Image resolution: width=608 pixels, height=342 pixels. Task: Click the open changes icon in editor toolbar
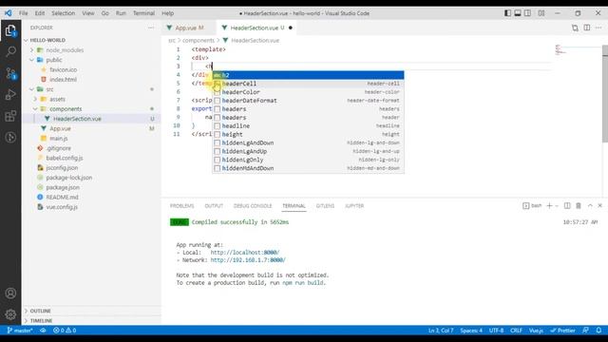pyautogui.click(x=575, y=28)
